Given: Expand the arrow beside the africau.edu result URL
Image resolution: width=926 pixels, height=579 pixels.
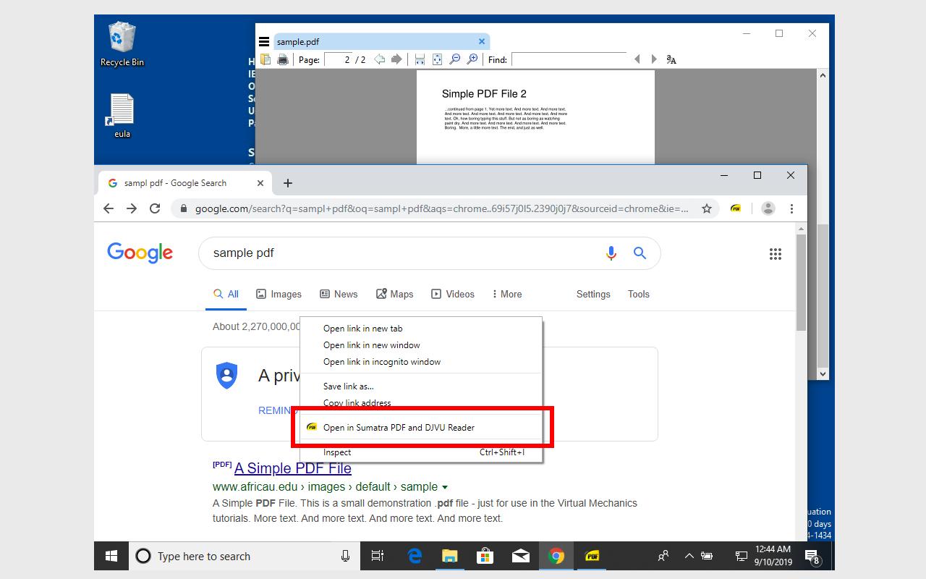Looking at the screenshot, I should point(445,487).
